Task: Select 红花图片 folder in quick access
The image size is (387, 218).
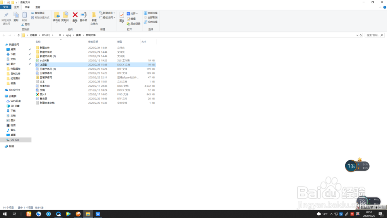Action: pos(15,79)
